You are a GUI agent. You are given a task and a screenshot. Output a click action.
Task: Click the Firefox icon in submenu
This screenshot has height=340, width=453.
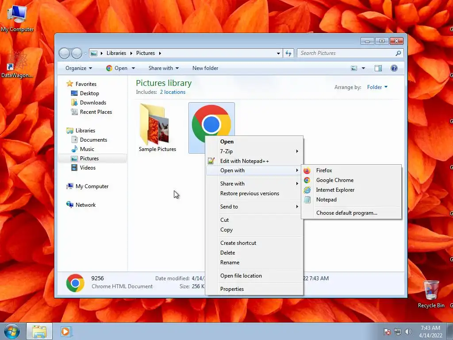pyautogui.click(x=307, y=170)
